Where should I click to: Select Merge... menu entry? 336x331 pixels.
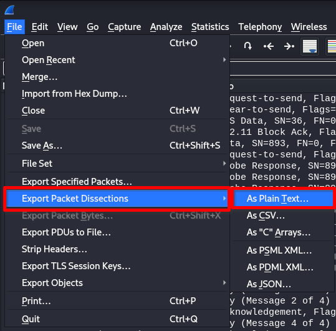(x=117, y=77)
